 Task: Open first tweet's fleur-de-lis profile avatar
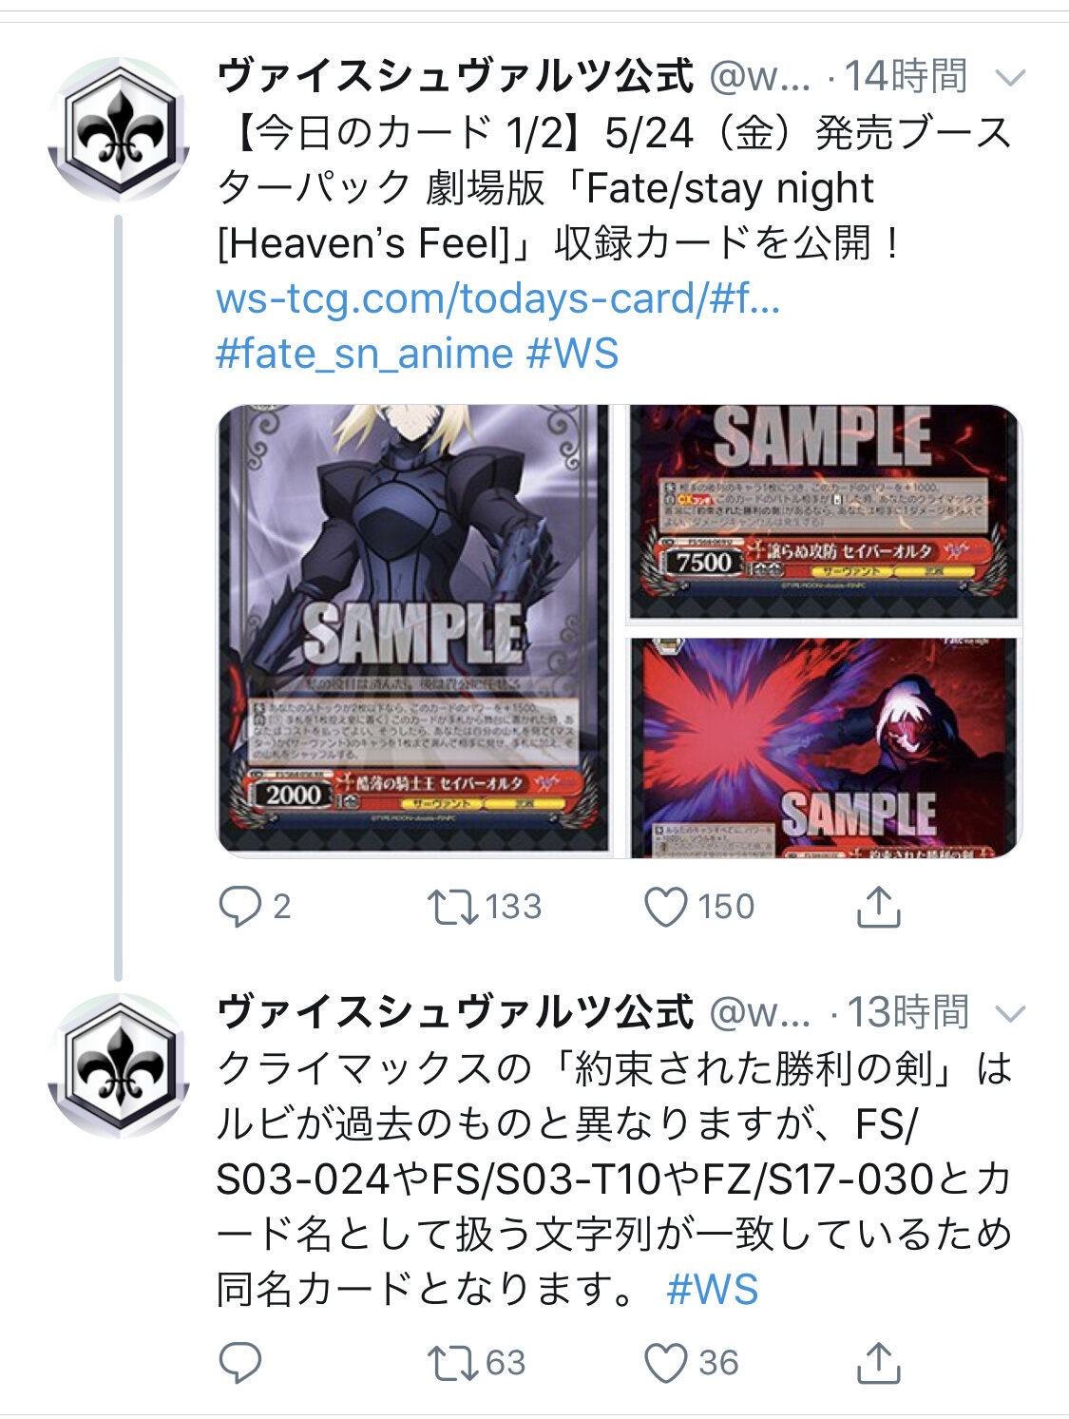point(120,130)
